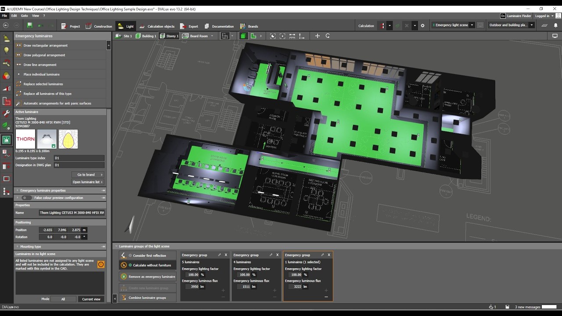562x316 pixels.
Task: Open the colour filter tool in sidebar
Action: click(7, 76)
